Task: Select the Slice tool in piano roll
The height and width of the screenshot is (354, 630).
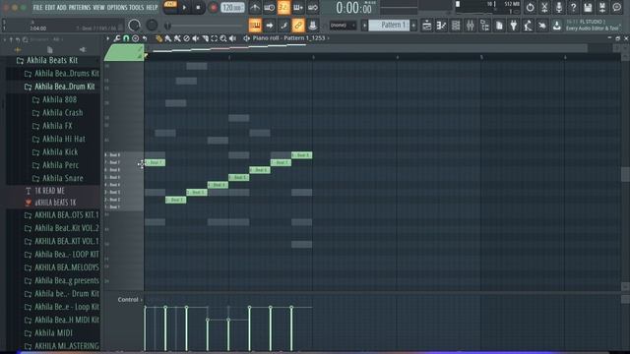Action: (205, 38)
